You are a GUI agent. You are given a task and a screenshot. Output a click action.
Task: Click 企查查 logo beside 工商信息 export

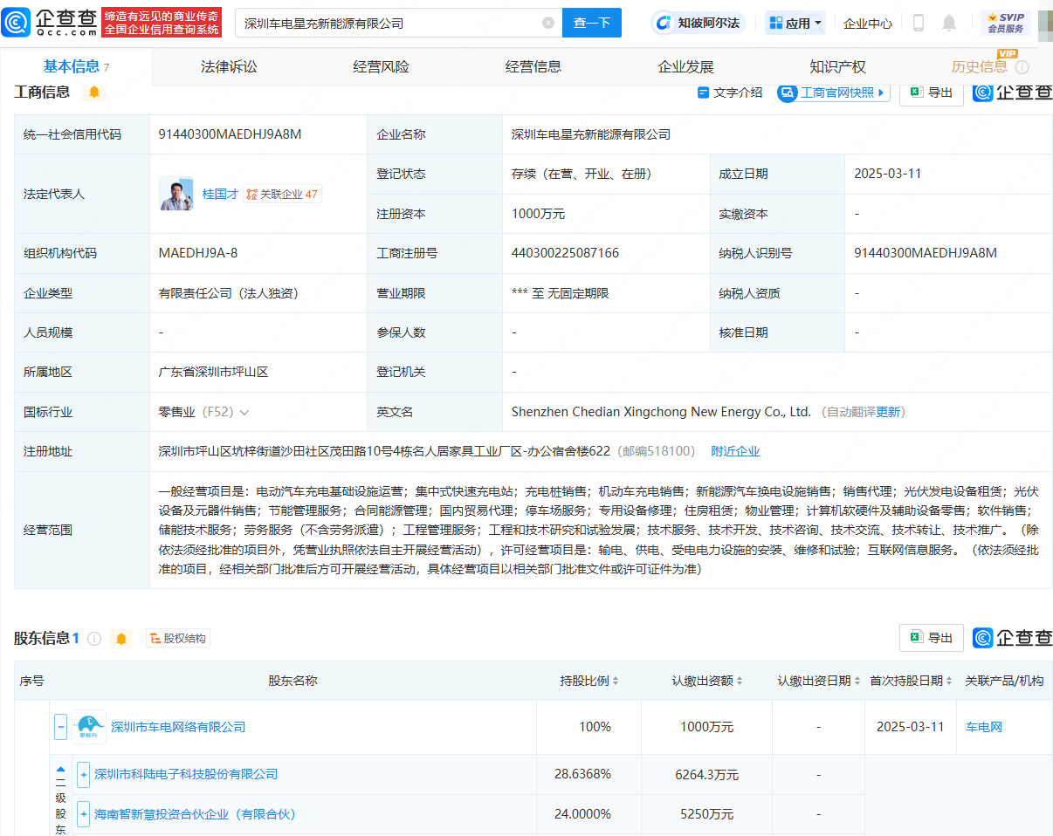[1013, 93]
